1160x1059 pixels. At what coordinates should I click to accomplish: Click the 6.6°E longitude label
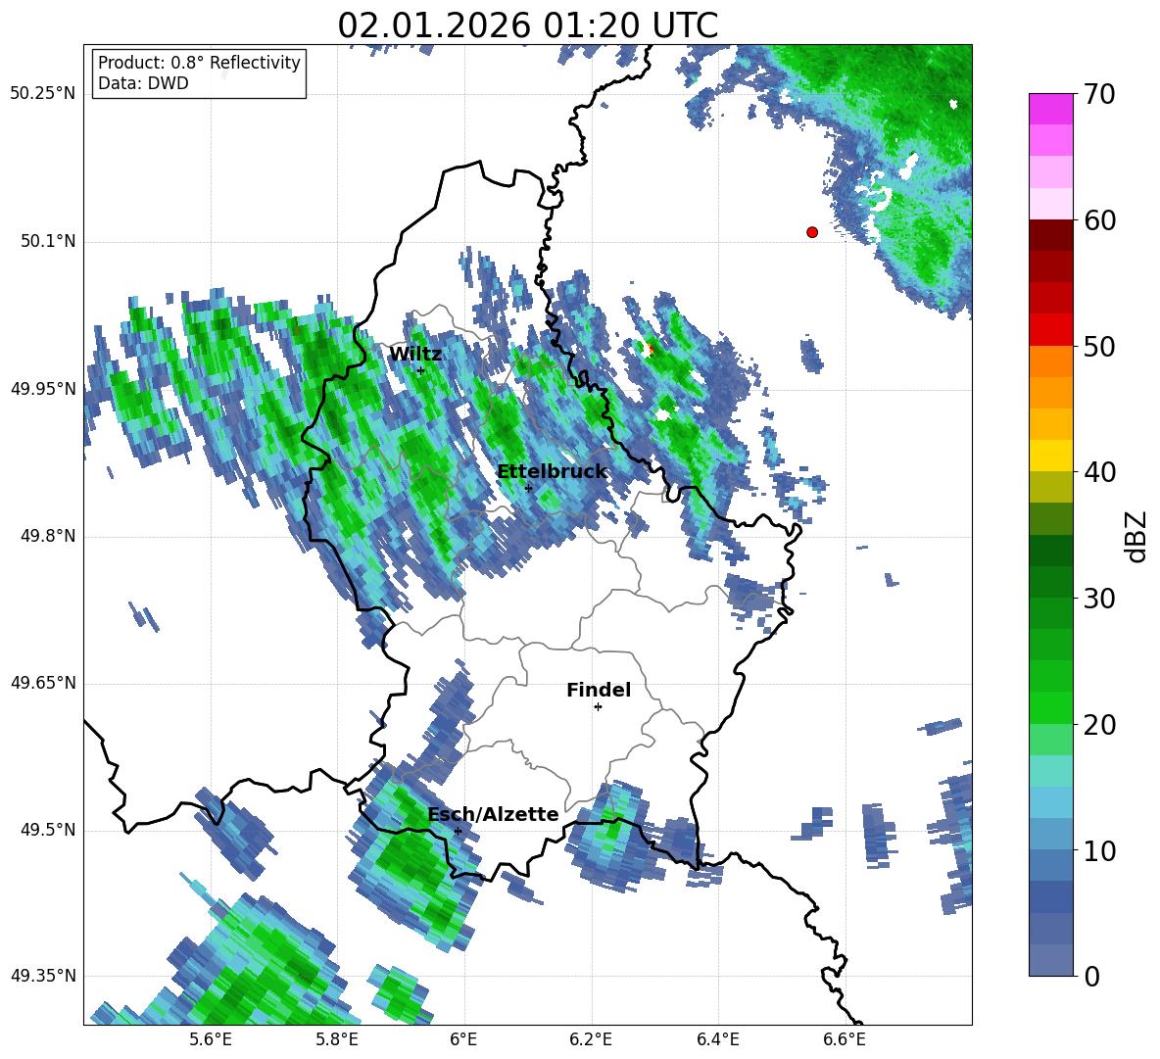click(x=845, y=1039)
